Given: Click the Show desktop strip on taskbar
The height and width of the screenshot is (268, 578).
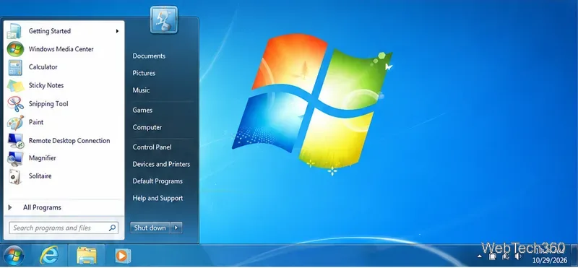Looking at the screenshot, I should tap(575, 256).
